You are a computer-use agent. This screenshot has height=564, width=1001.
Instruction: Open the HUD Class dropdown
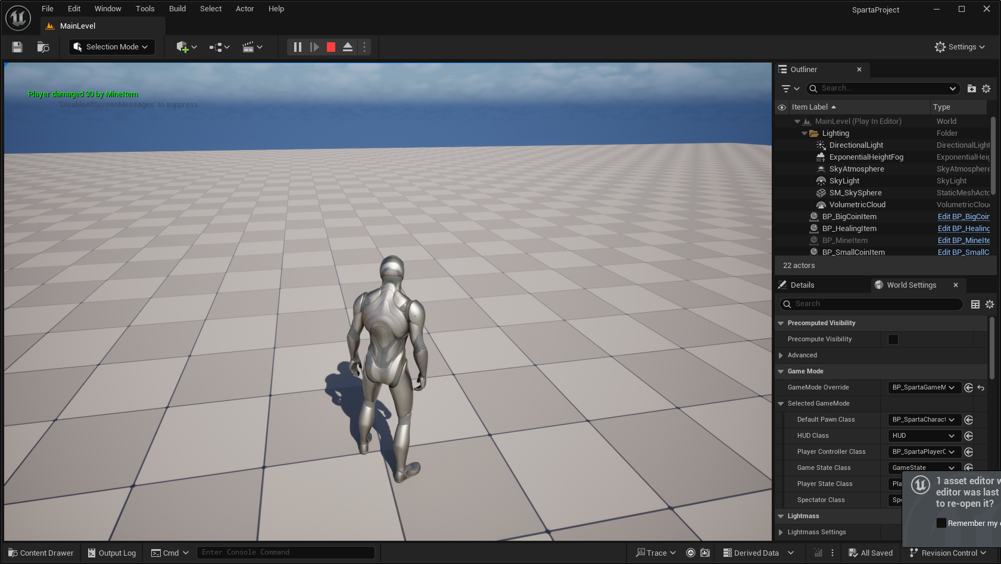(x=924, y=436)
